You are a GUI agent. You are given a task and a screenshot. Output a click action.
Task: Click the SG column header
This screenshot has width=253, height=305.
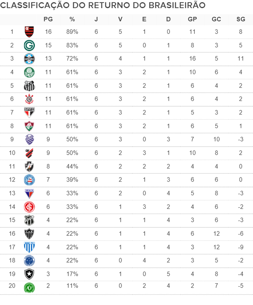pyautogui.click(x=241, y=19)
